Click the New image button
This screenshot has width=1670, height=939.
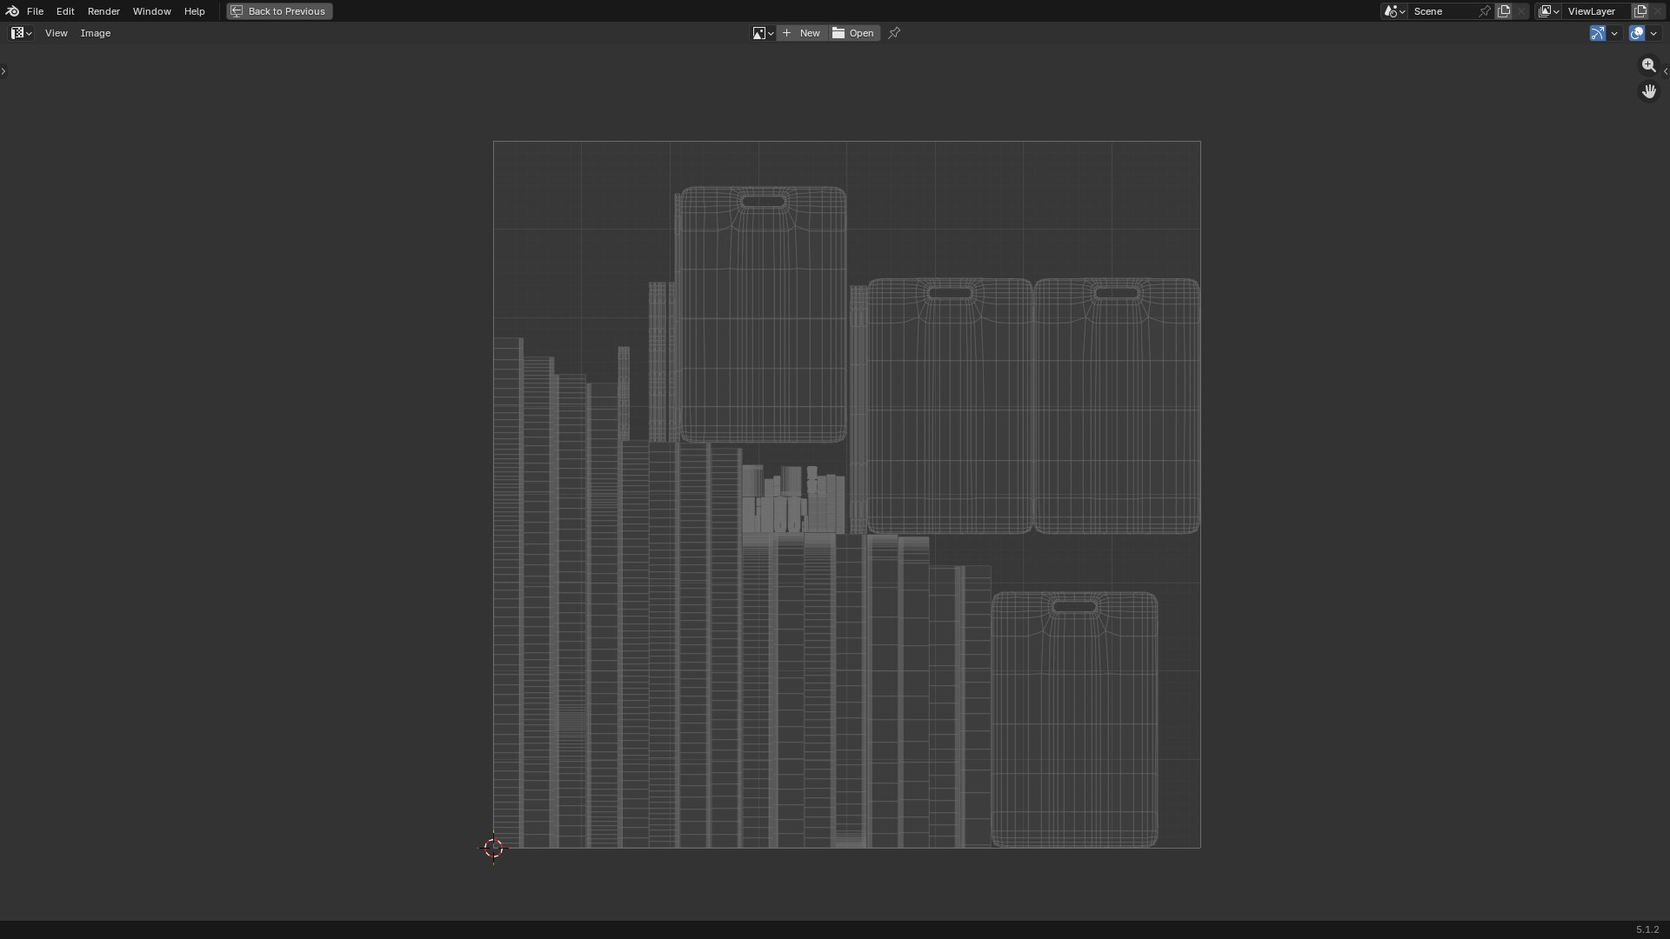[x=802, y=33]
